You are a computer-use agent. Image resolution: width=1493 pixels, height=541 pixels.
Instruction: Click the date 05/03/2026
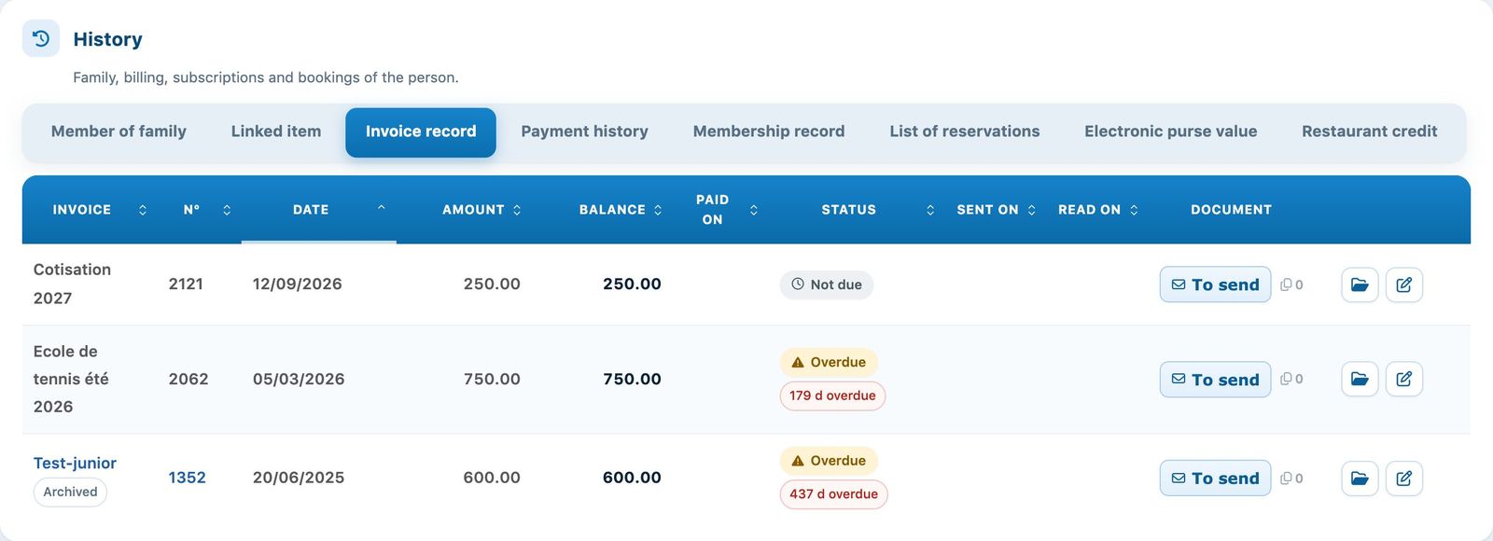[299, 379]
